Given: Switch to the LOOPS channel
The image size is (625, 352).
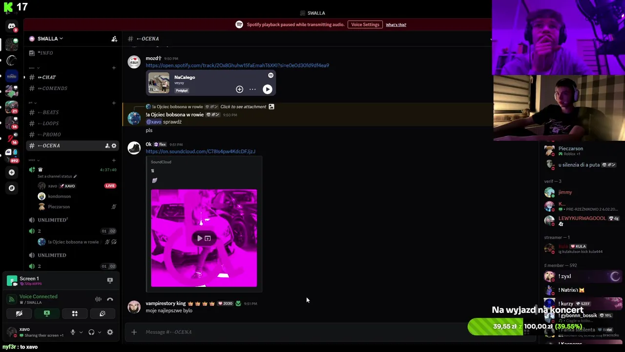Looking at the screenshot, I should 73,124.
